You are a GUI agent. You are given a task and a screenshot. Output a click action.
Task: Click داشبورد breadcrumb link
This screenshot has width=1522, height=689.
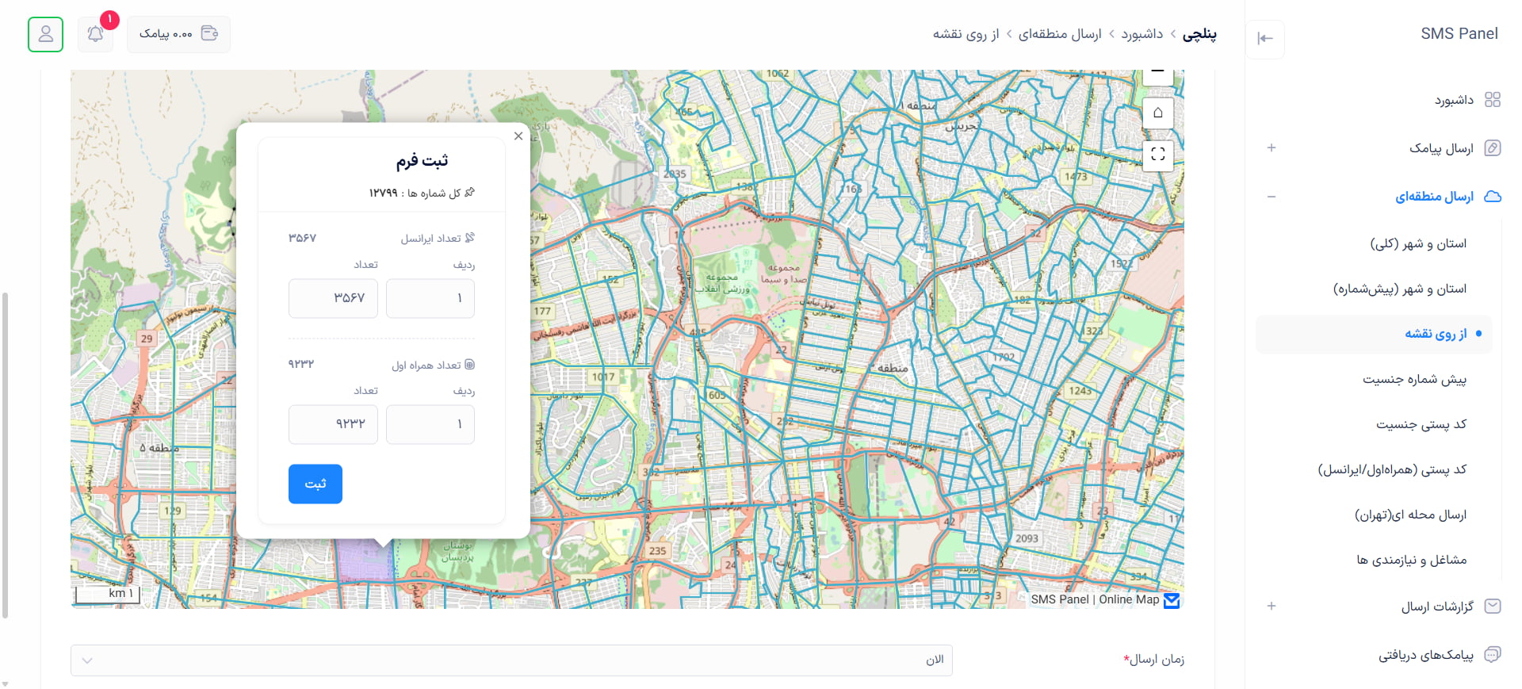[1141, 34]
